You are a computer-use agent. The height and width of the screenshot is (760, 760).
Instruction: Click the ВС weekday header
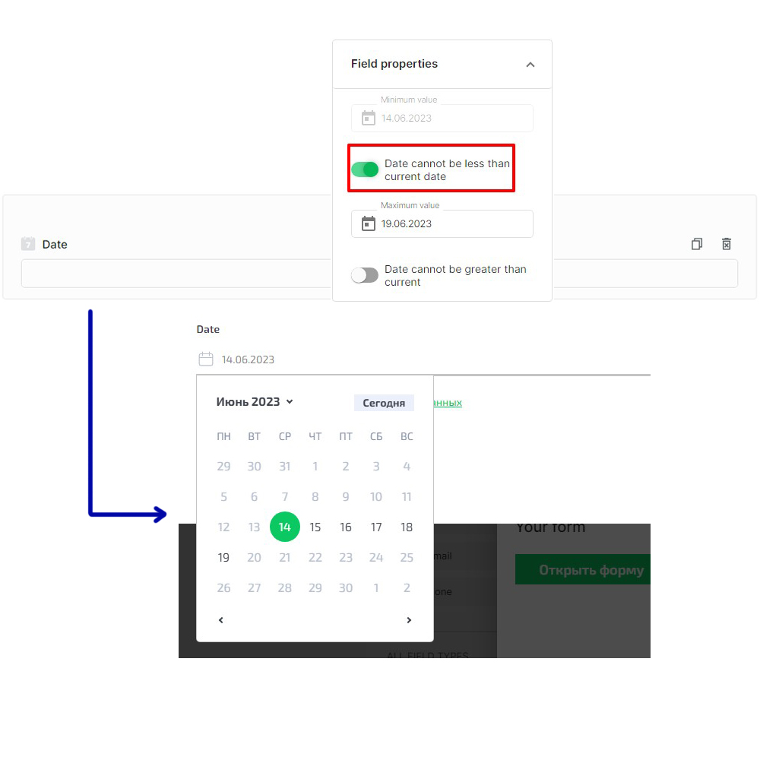[x=407, y=436]
